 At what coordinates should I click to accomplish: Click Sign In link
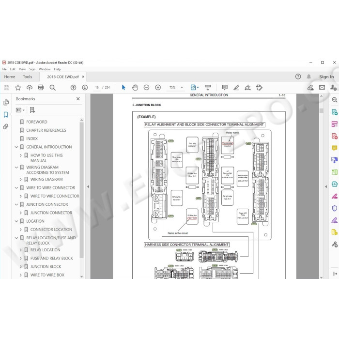pos(326,77)
